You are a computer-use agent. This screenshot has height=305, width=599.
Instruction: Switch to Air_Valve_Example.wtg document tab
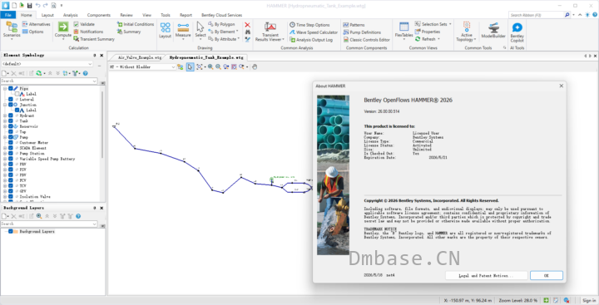point(140,57)
